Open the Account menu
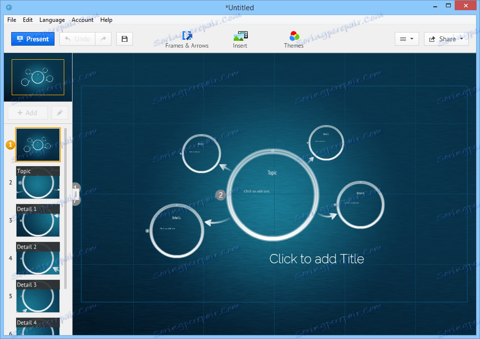Screen dimensions: 480x339 tap(82, 20)
